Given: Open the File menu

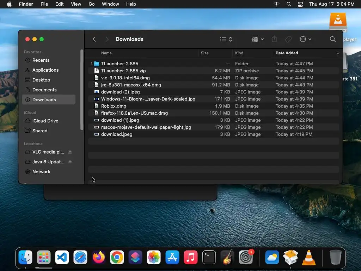Looking at the screenshot, I should pos(44,4).
